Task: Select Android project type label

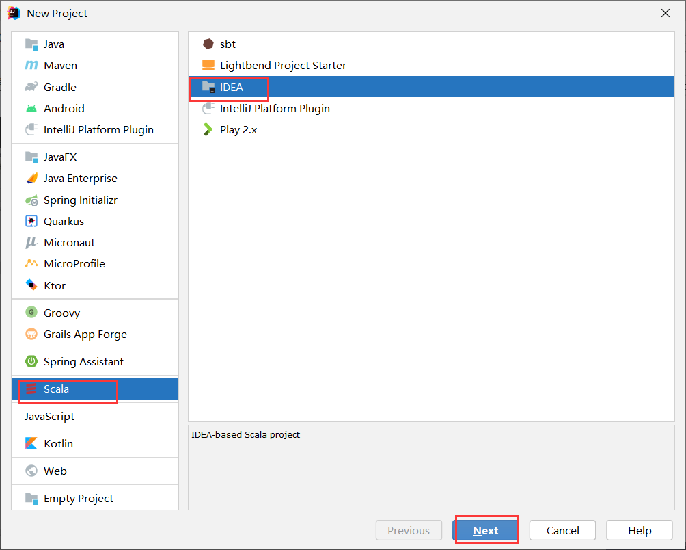Action: pos(64,108)
